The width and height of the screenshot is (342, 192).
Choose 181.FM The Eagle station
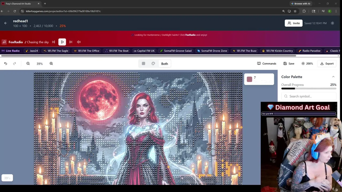56,51
